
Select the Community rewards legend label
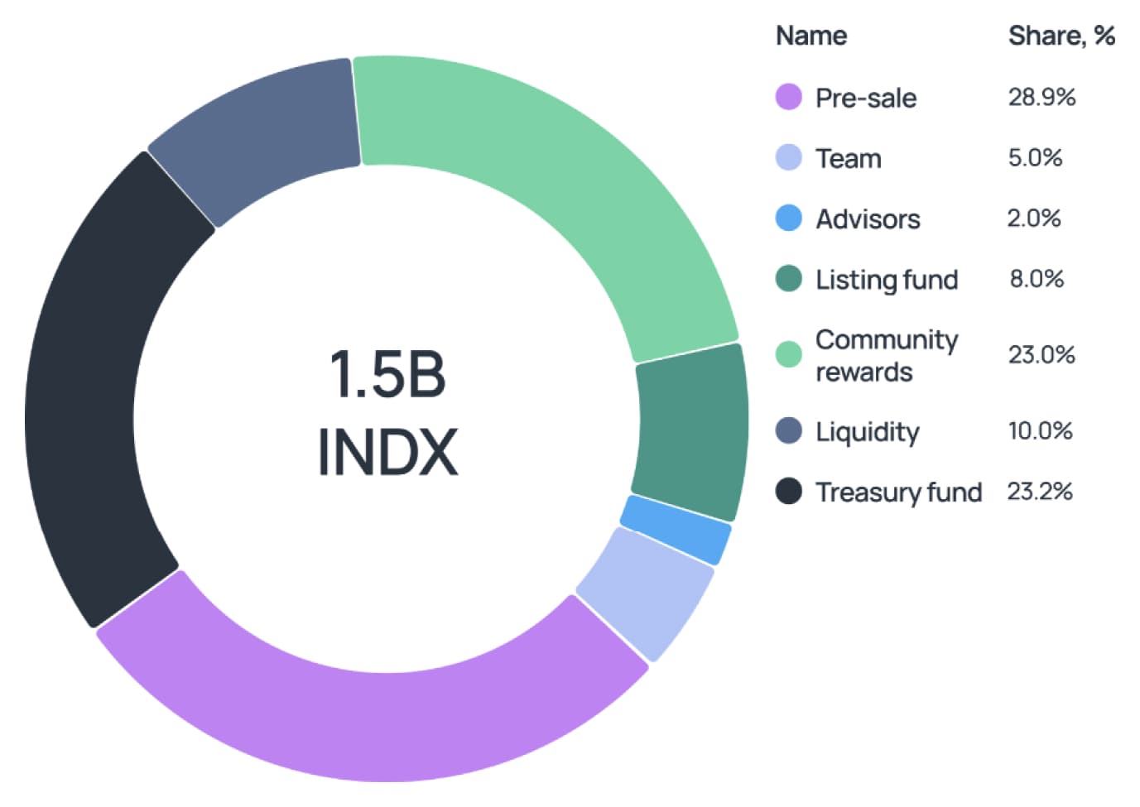pos(887,355)
